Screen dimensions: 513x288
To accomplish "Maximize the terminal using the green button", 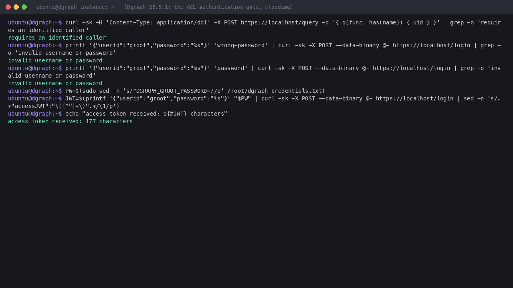I will point(24,7).
